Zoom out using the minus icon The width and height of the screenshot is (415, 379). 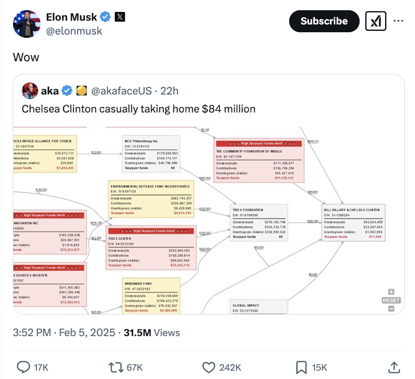[391, 308]
